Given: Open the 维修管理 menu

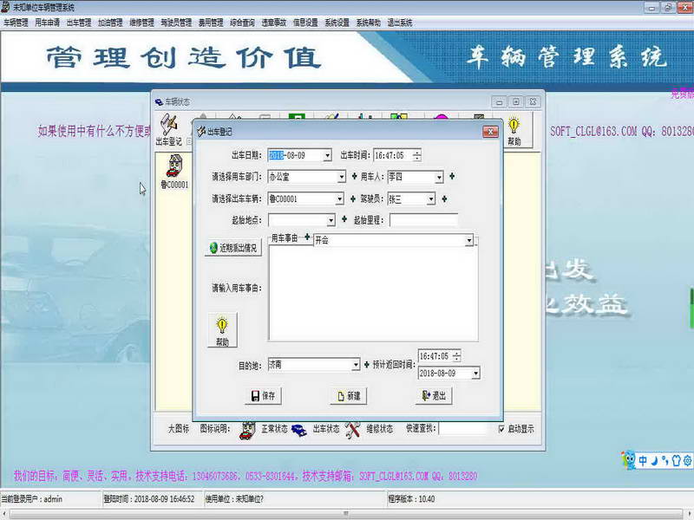Looking at the screenshot, I should (141, 23).
